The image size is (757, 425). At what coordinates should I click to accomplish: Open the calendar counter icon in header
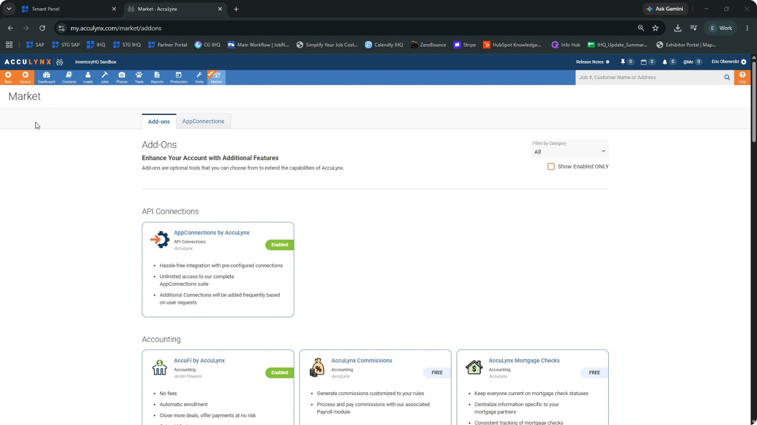pyautogui.click(x=644, y=62)
